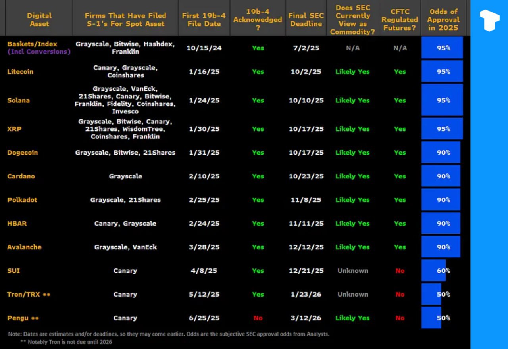Click the deadline "10/2/25"
This screenshot has width=508, height=349.
point(306,72)
